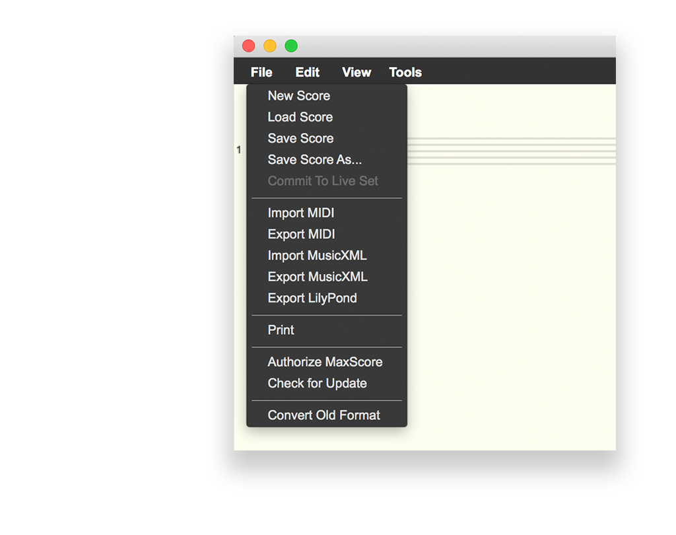Click the Save Score menu item
This screenshot has width=676, height=535.
[x=327, y=138]
